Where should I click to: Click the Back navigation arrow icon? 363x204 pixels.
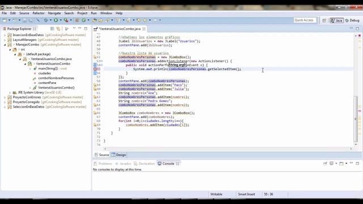(x=145, y=20)
